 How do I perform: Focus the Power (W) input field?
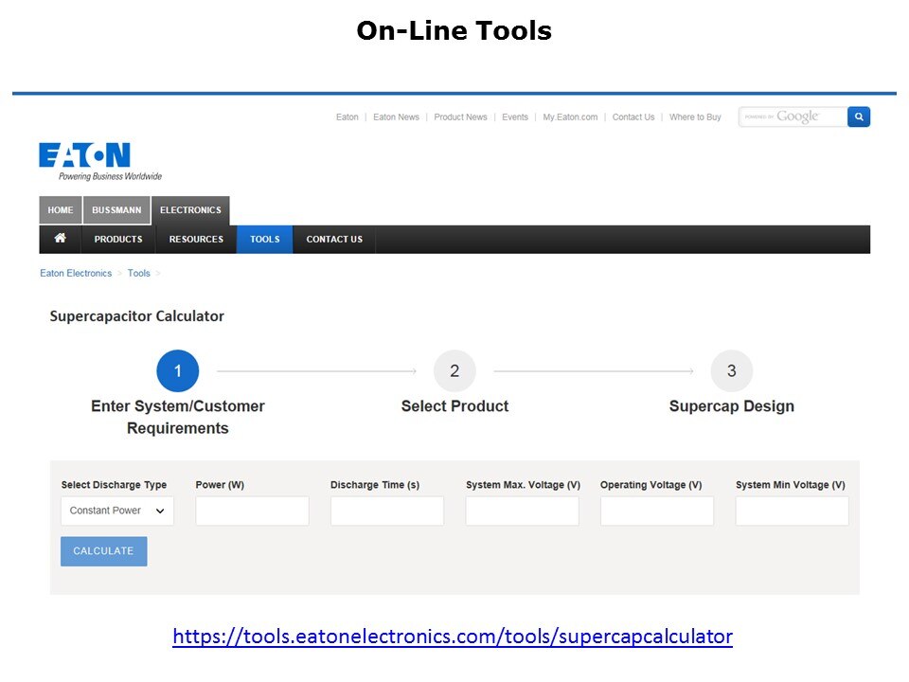[x=252, y=511]
